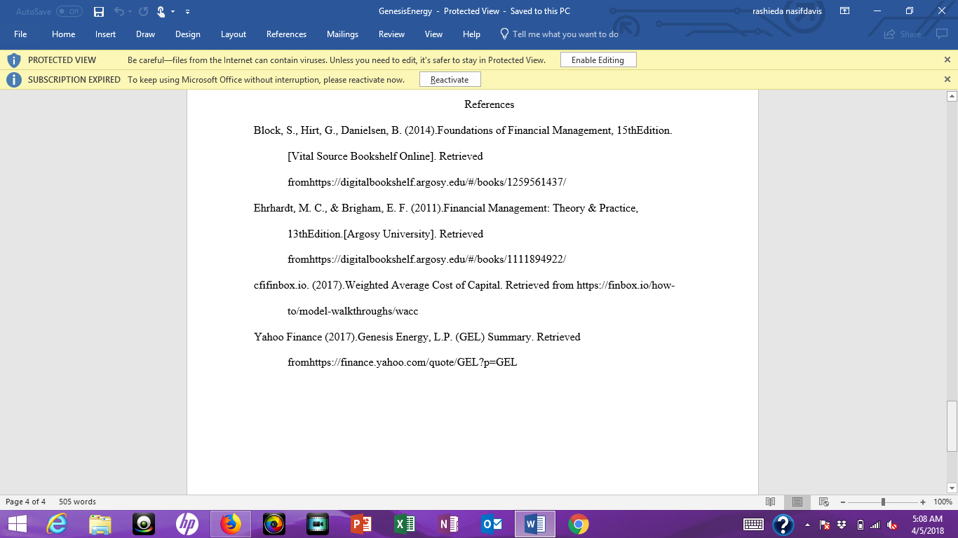
Task: Expand the Undo history dropdown arrow
Action: click(129, 12)
